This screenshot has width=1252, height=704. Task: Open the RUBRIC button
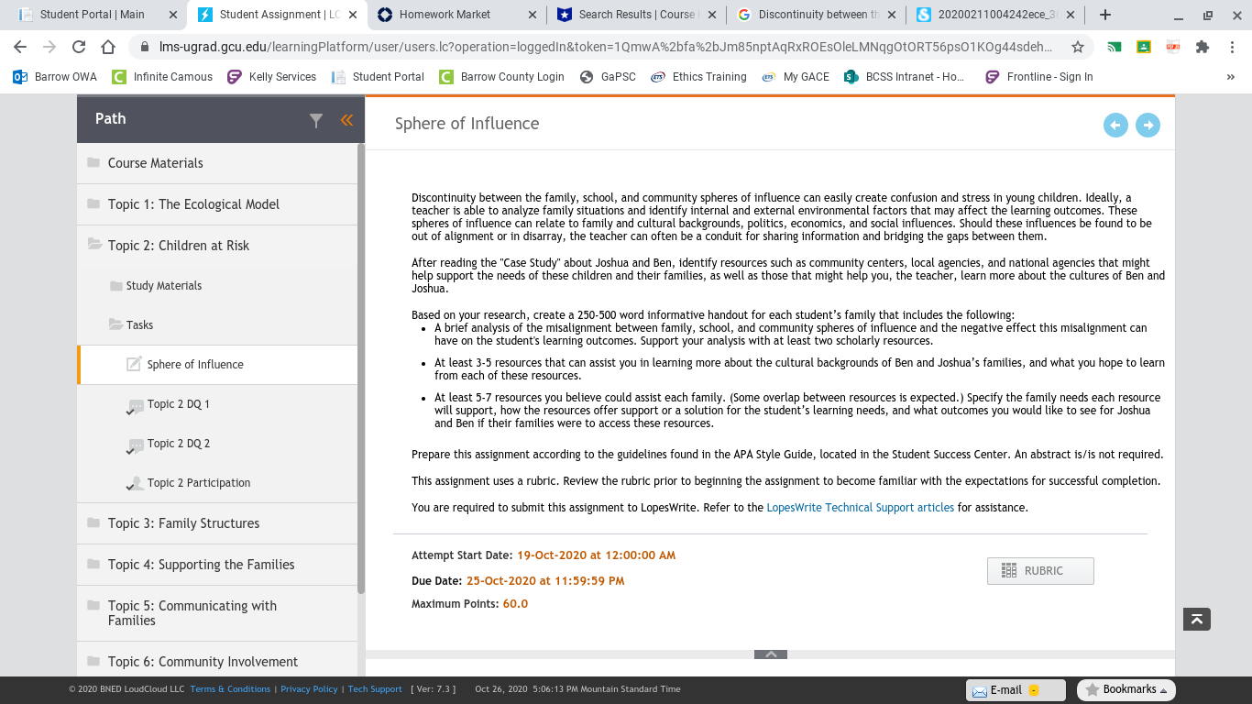[1040, 571]
